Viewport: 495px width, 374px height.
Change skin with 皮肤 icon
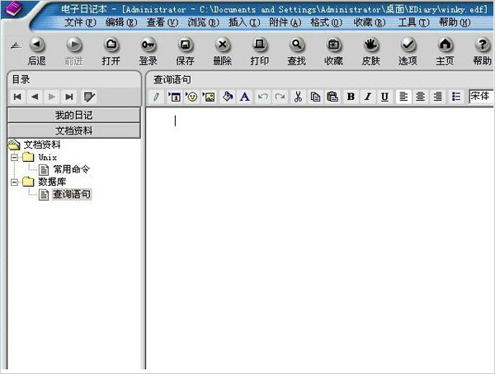(371, 45)
